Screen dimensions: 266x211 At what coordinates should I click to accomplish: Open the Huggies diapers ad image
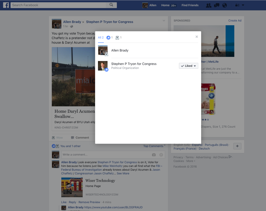[208, 99]
